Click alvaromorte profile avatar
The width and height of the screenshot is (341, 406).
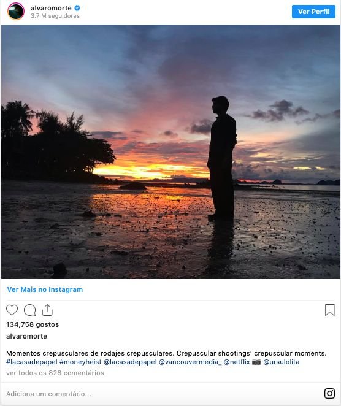(16, 12)
